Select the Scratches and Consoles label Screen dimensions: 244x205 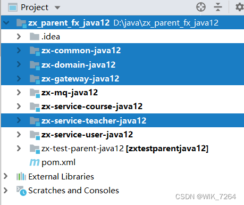pyautogui.click(x=73, y=191)
